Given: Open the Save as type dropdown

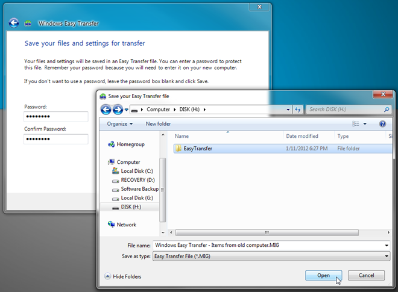Looking at the screenshot, I should point(271,256).
